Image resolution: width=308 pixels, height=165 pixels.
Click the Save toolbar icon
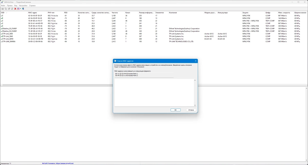(3, 9)
